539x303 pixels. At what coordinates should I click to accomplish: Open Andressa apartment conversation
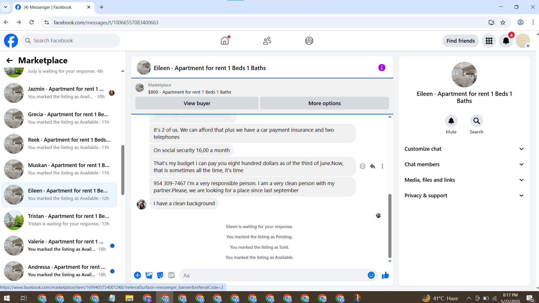pyautogui.click(x=59, y=271)
